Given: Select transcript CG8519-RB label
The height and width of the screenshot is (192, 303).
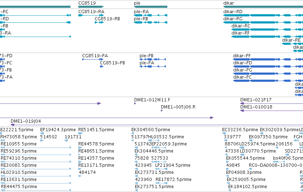Looking at the screenshot, I should [107, 19].
